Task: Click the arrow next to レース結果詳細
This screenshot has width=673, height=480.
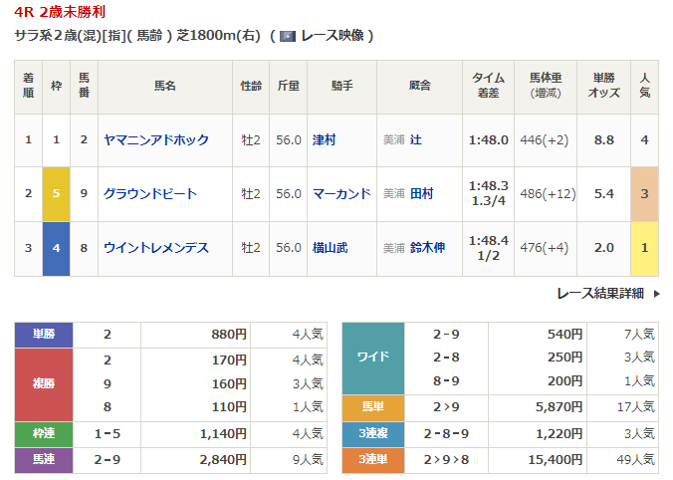Action: (x=656, y=294)
